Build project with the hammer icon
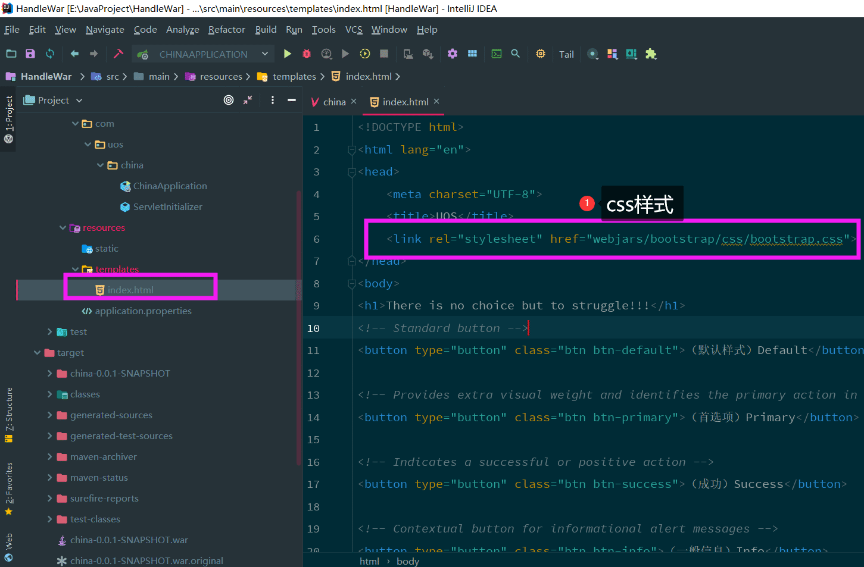This screenshot has height=567, width=864. pos(118,54)
